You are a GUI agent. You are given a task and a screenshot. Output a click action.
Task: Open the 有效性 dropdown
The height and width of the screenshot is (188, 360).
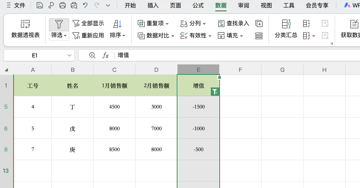point(196,36)
